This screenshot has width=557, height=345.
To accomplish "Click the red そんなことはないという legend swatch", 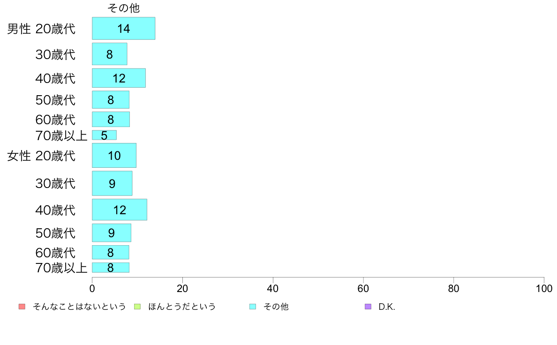I will coord(22,307).
